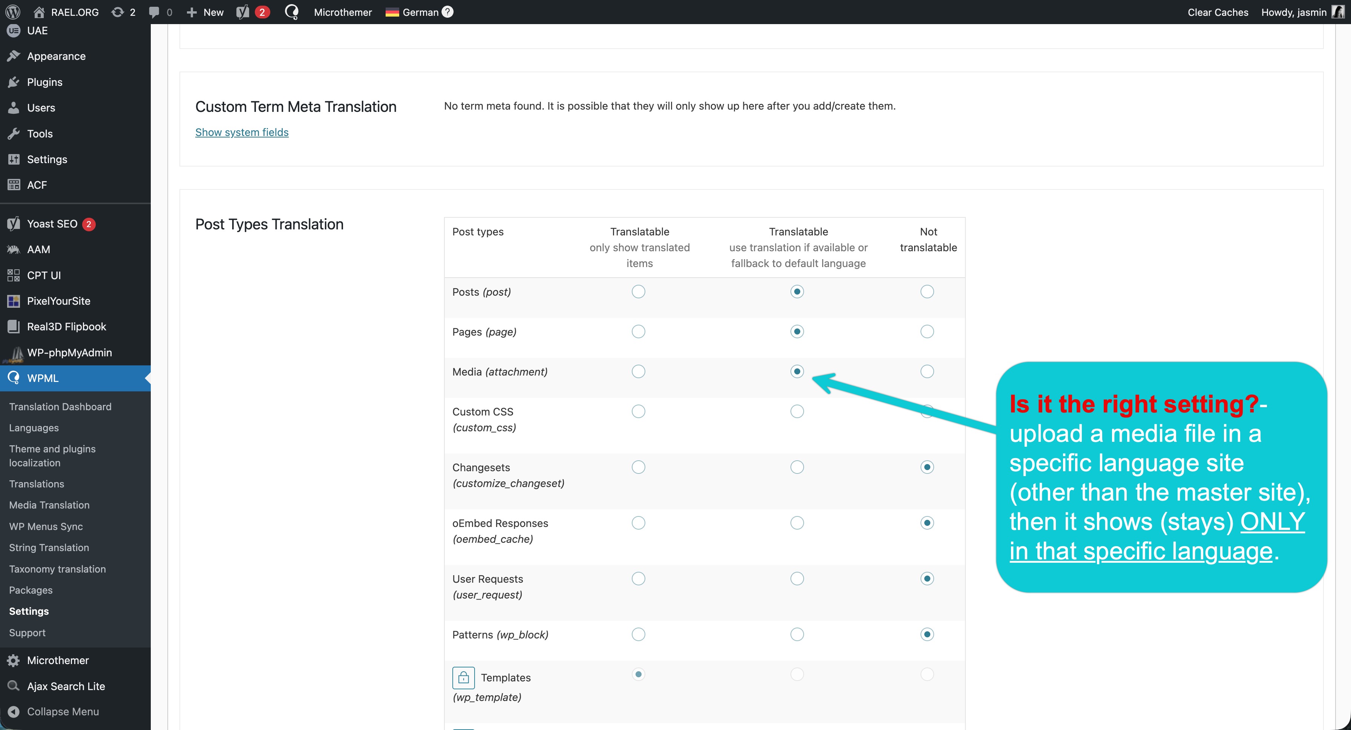Click the WordPress logo icon in the admin bar
Image resolution: width=1351 pixels, height=730 pixels.
pos(12,12)
